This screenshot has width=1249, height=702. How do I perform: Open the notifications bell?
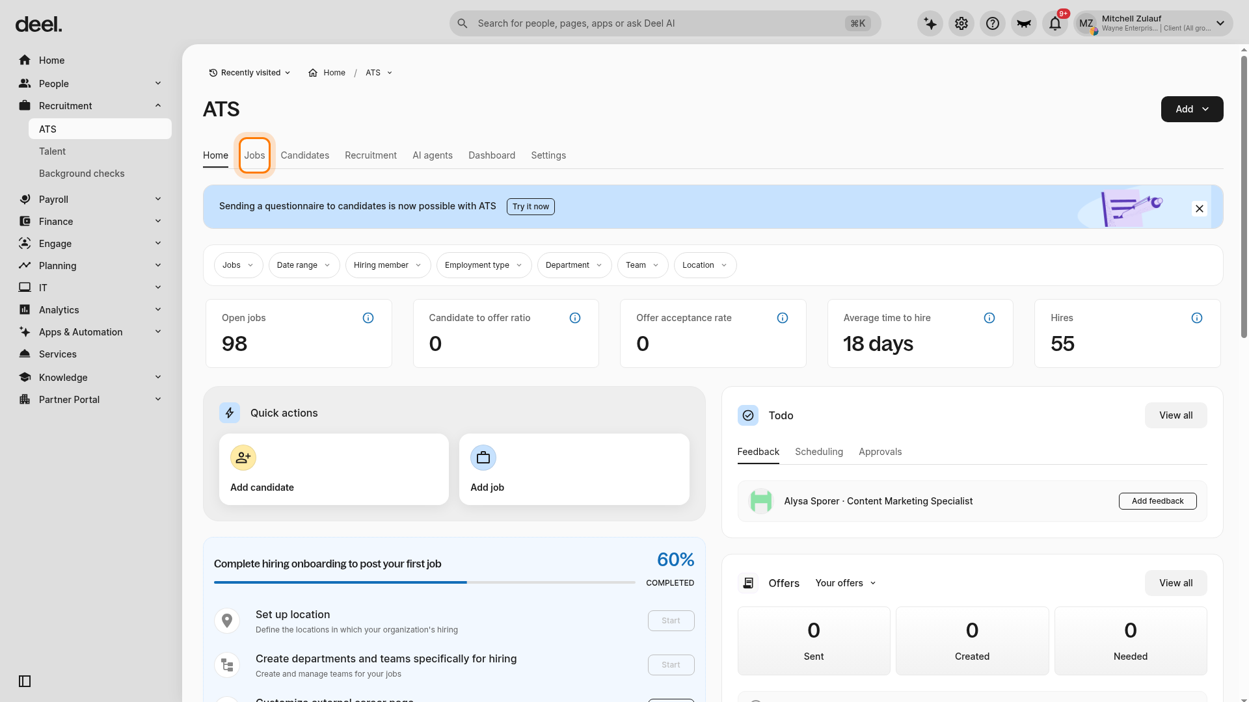tap(1055, 23)
